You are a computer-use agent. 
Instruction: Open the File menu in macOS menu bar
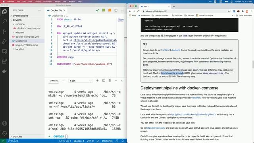[x=18, y=2]
